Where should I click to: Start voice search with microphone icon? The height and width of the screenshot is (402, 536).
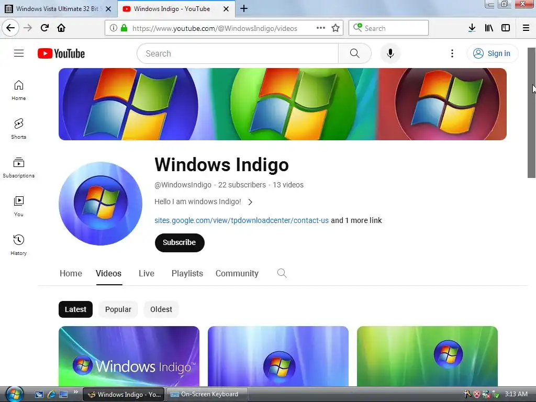point(390,53)
